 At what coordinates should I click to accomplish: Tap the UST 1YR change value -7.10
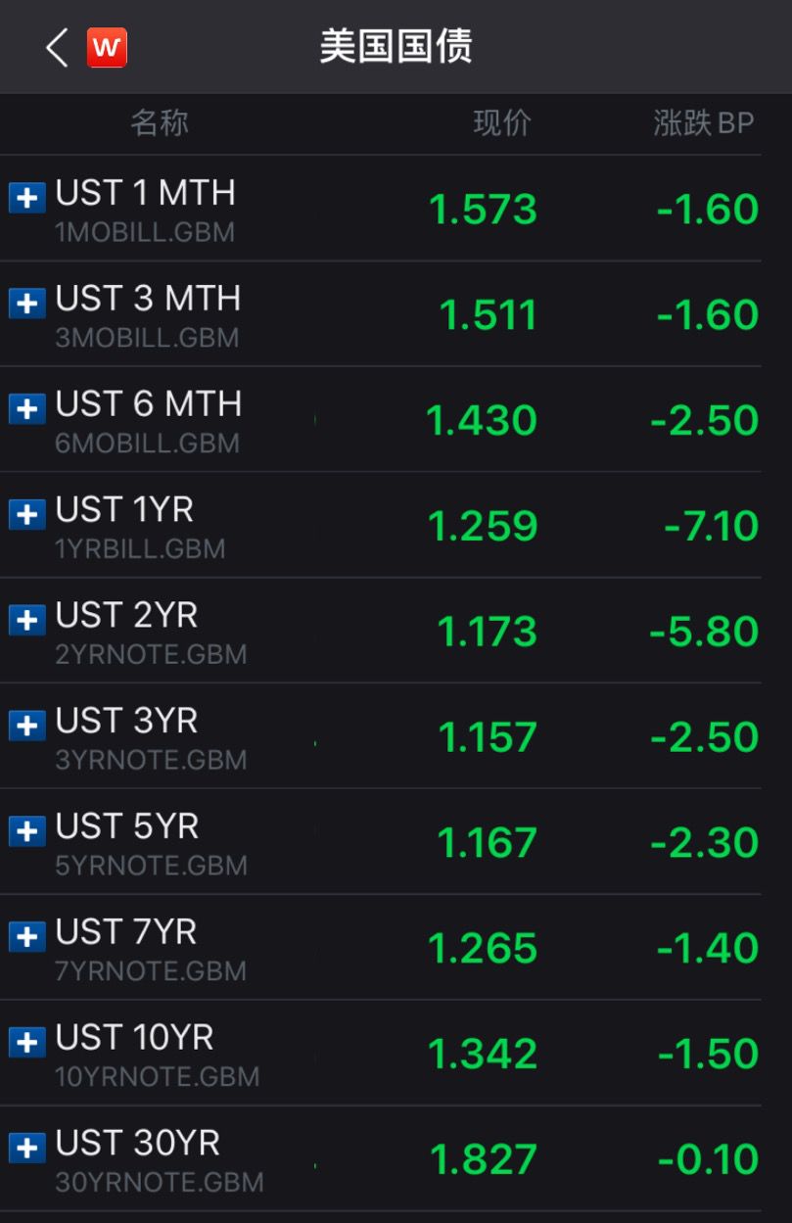(x=711, y=526)
